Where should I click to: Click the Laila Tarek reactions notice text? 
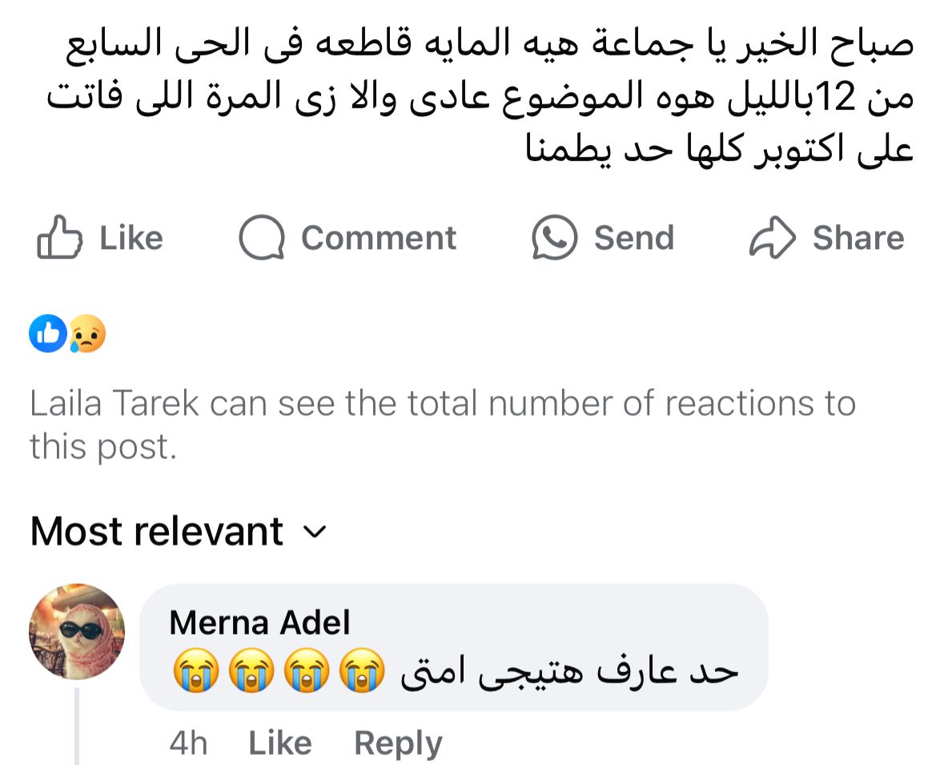click(x=442, y=425)
